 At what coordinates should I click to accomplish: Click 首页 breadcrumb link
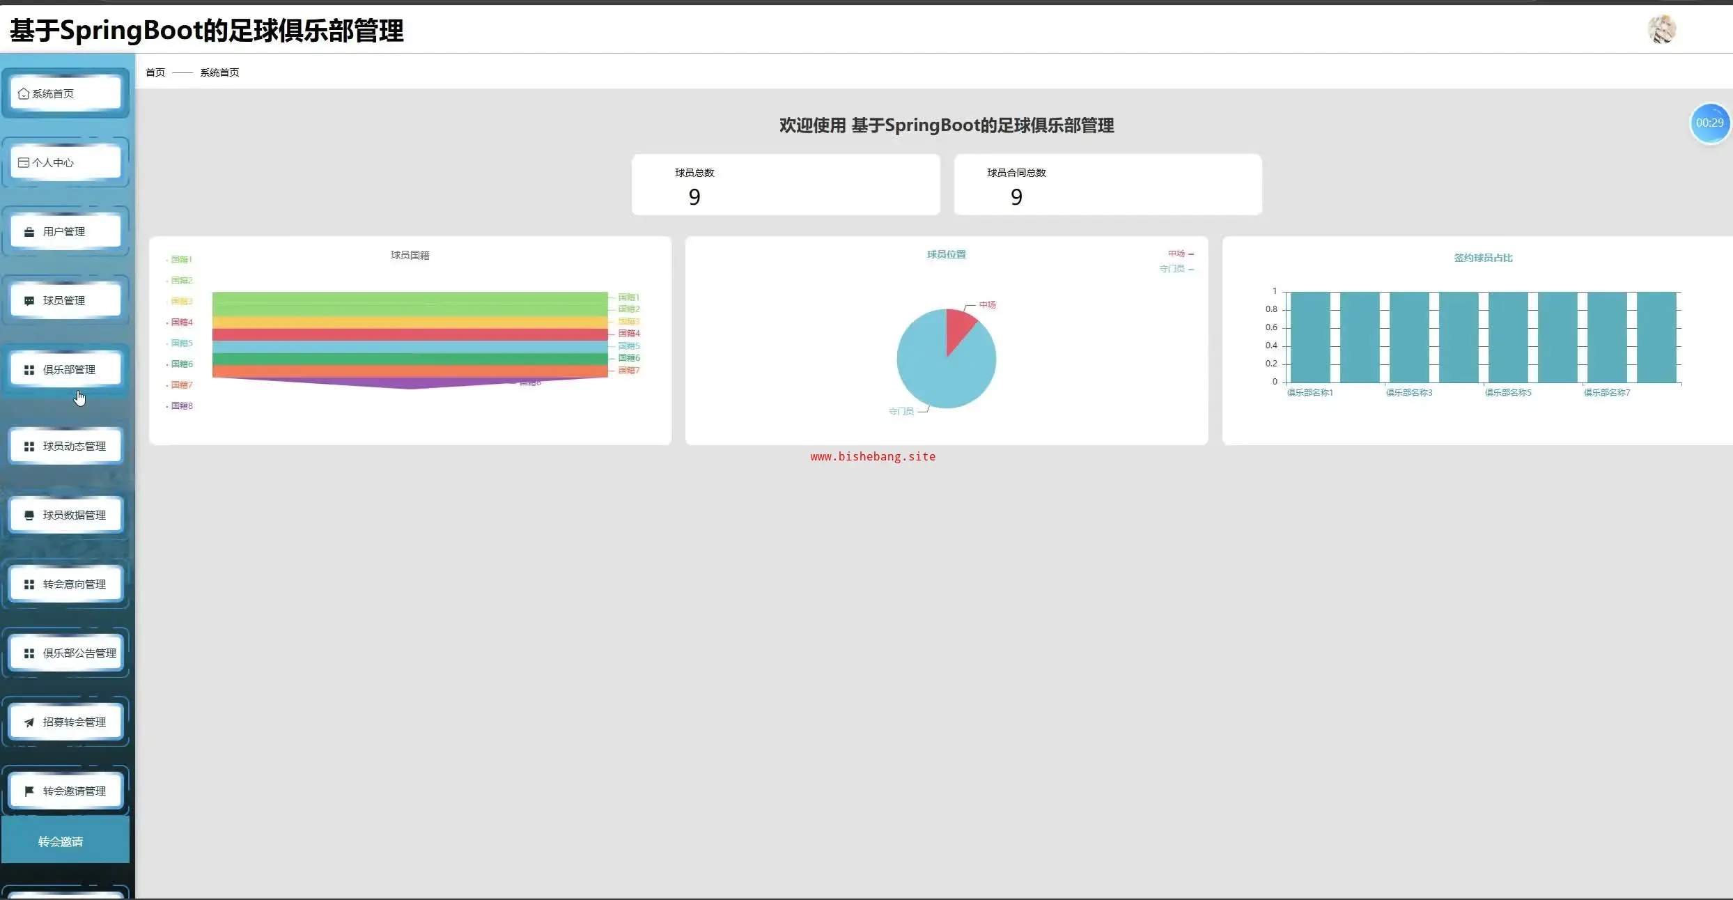(155, 72)
